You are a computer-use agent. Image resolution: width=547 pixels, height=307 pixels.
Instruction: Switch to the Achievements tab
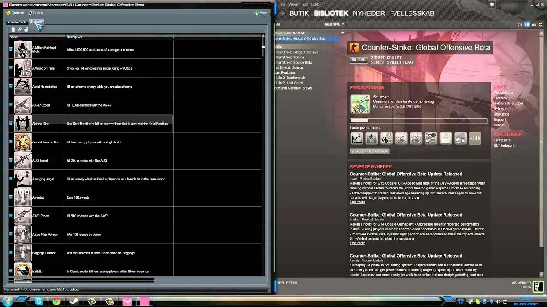click(x=17, y=22)
